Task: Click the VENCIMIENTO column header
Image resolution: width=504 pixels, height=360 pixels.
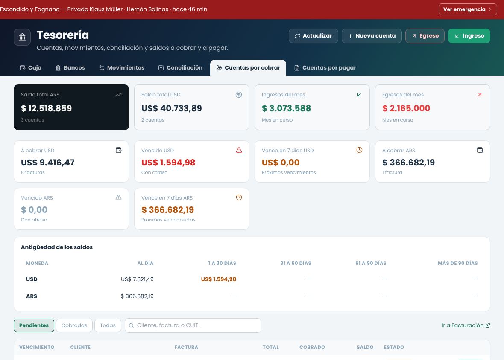Action: (x=37, y=347)
